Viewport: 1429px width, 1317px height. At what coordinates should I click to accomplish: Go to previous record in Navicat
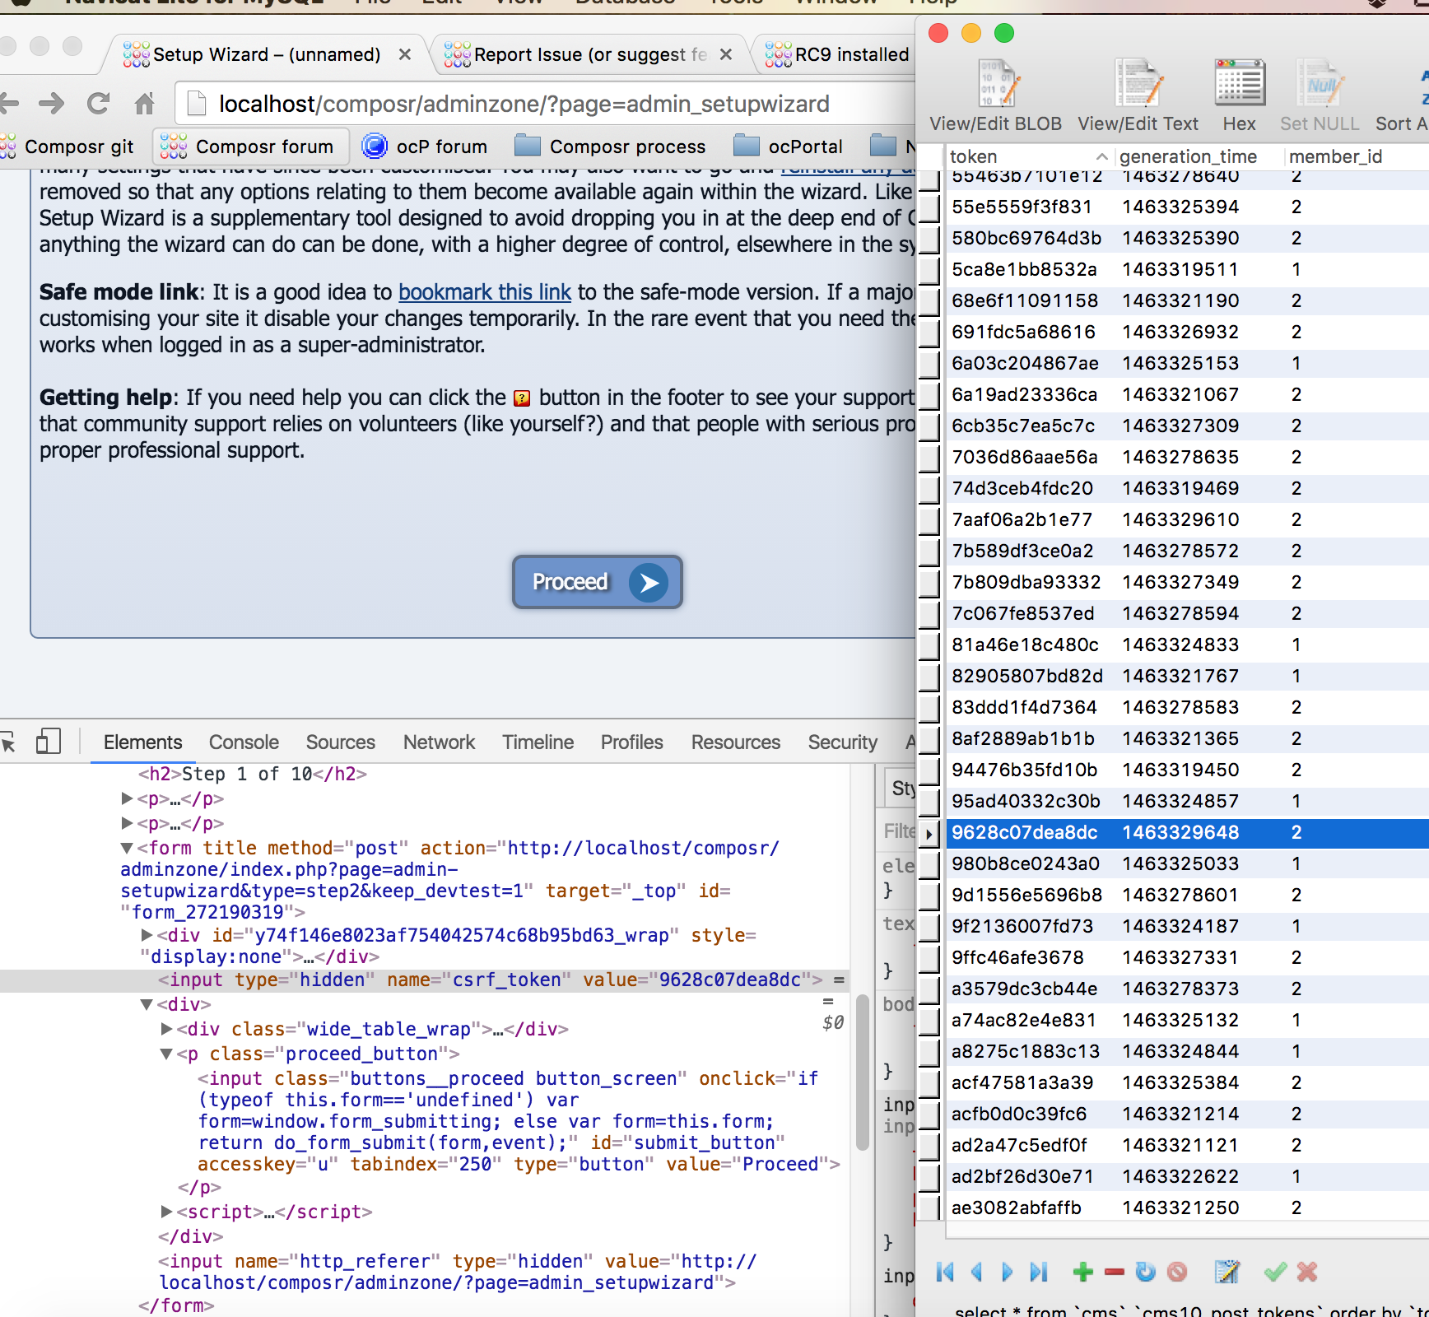977,1272
